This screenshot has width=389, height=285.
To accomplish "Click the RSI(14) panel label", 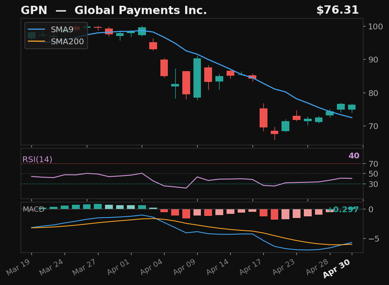I will tap(37, 159).
